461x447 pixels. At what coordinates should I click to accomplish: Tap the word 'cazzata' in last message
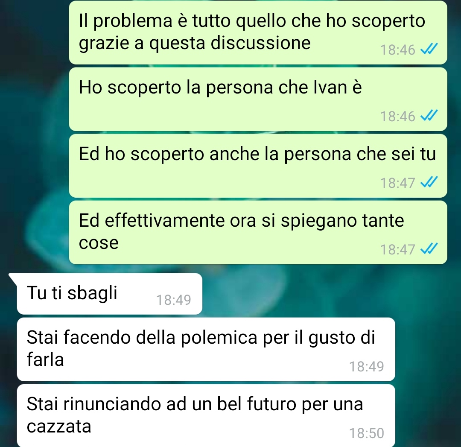pos(59,427)
